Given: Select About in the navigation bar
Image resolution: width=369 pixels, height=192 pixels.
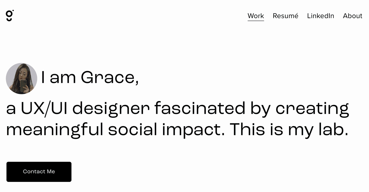Looking at the screenshot, I should (x=352, y=16).
